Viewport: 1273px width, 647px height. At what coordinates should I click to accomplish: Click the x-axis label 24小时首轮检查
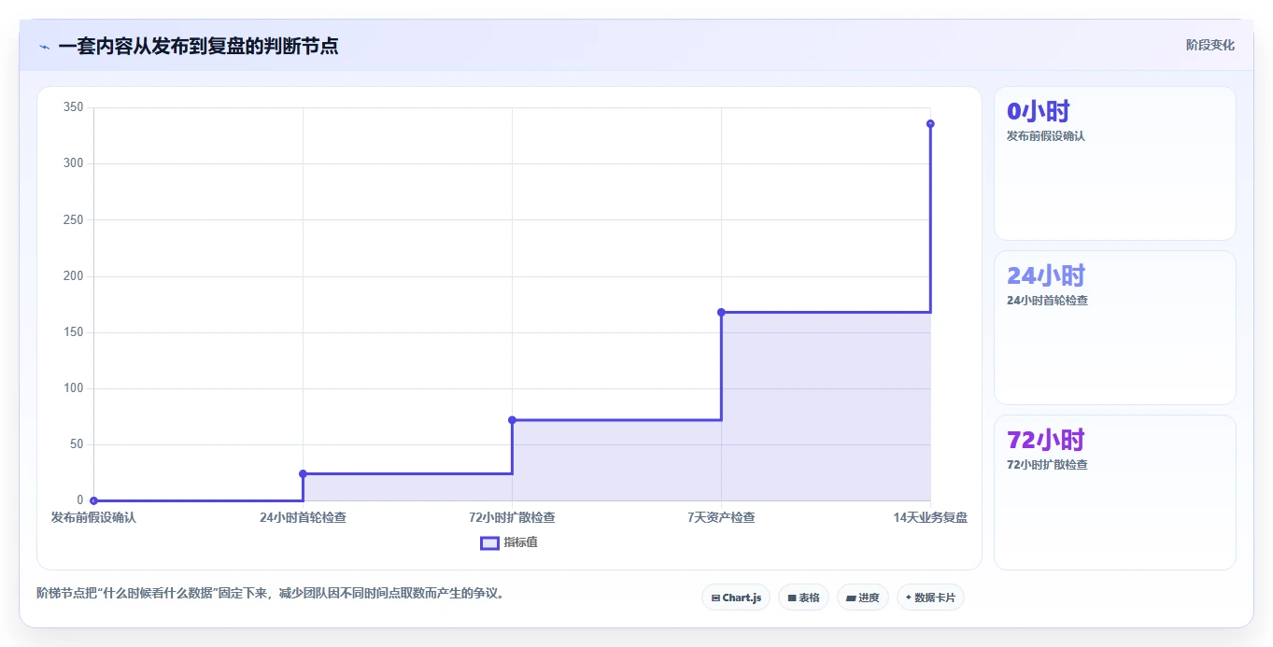[303, 517]
